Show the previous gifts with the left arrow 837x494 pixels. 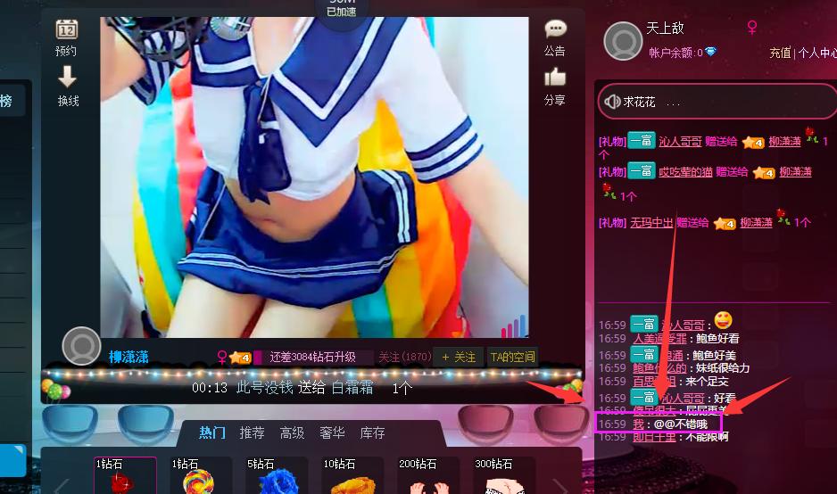pos(62,485)
